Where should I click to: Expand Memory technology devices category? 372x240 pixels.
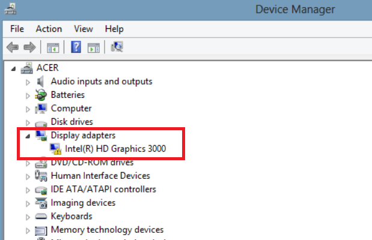[28, 231]
